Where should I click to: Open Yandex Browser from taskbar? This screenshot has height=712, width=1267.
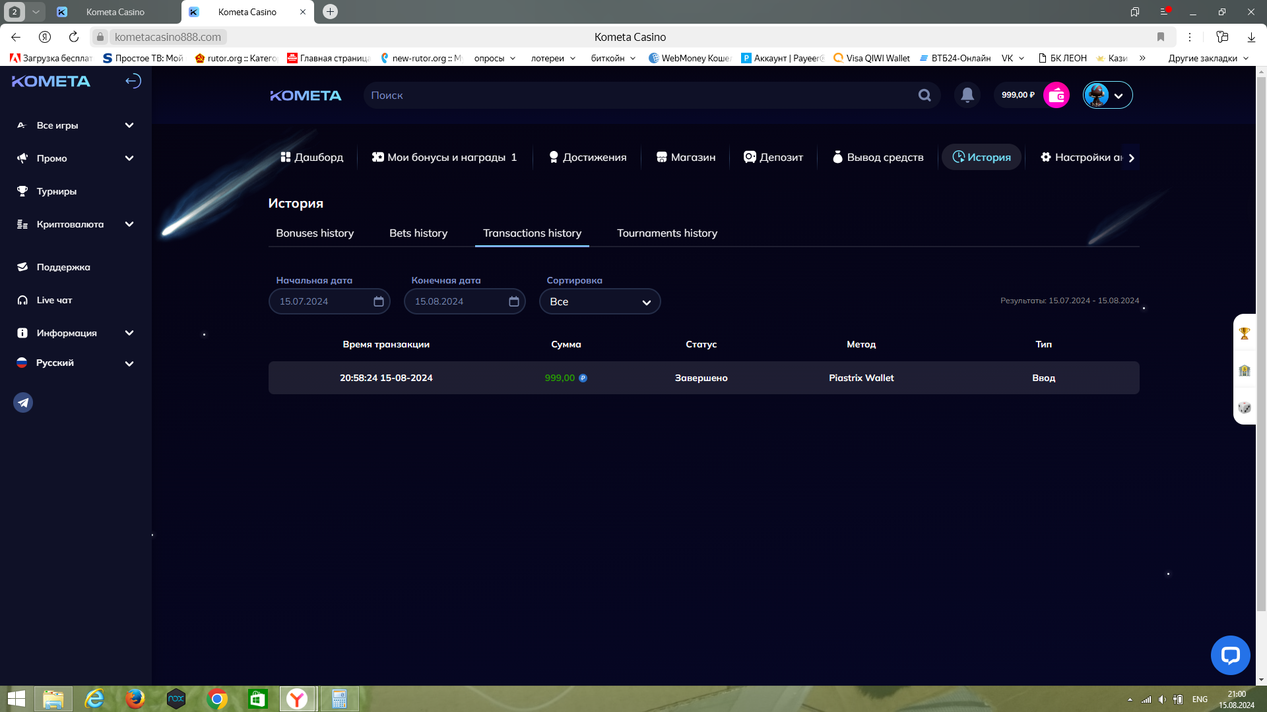point(297,699)
